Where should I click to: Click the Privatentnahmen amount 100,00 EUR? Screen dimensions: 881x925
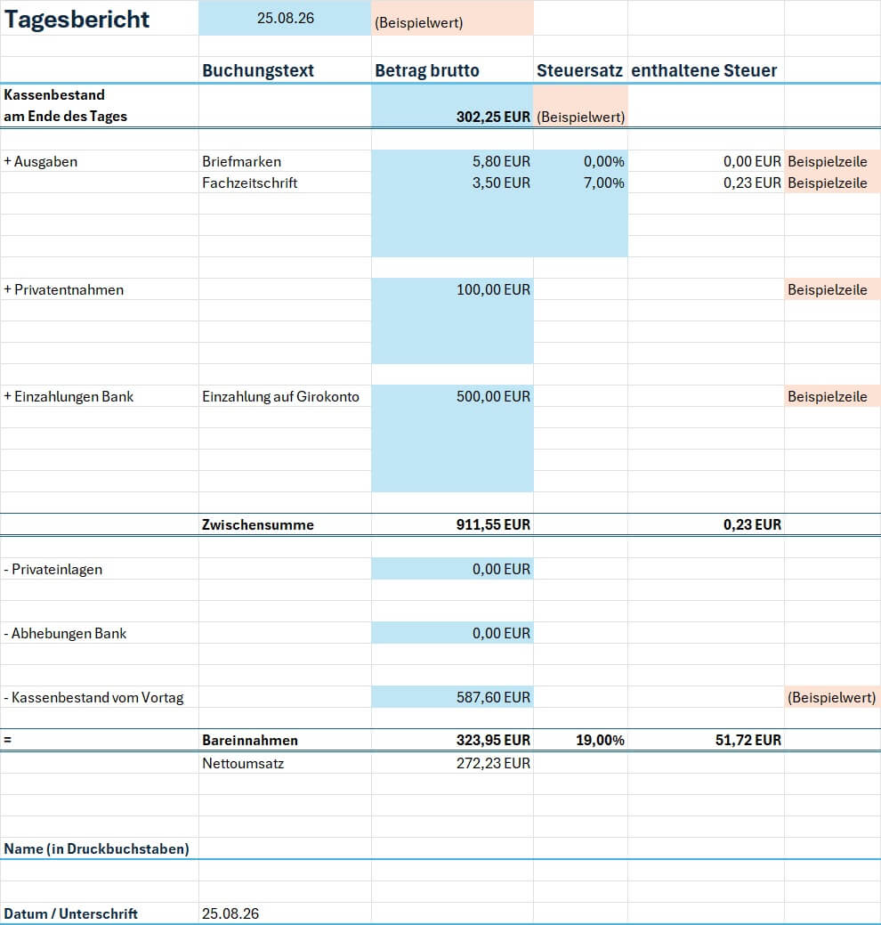pos(452,289)
